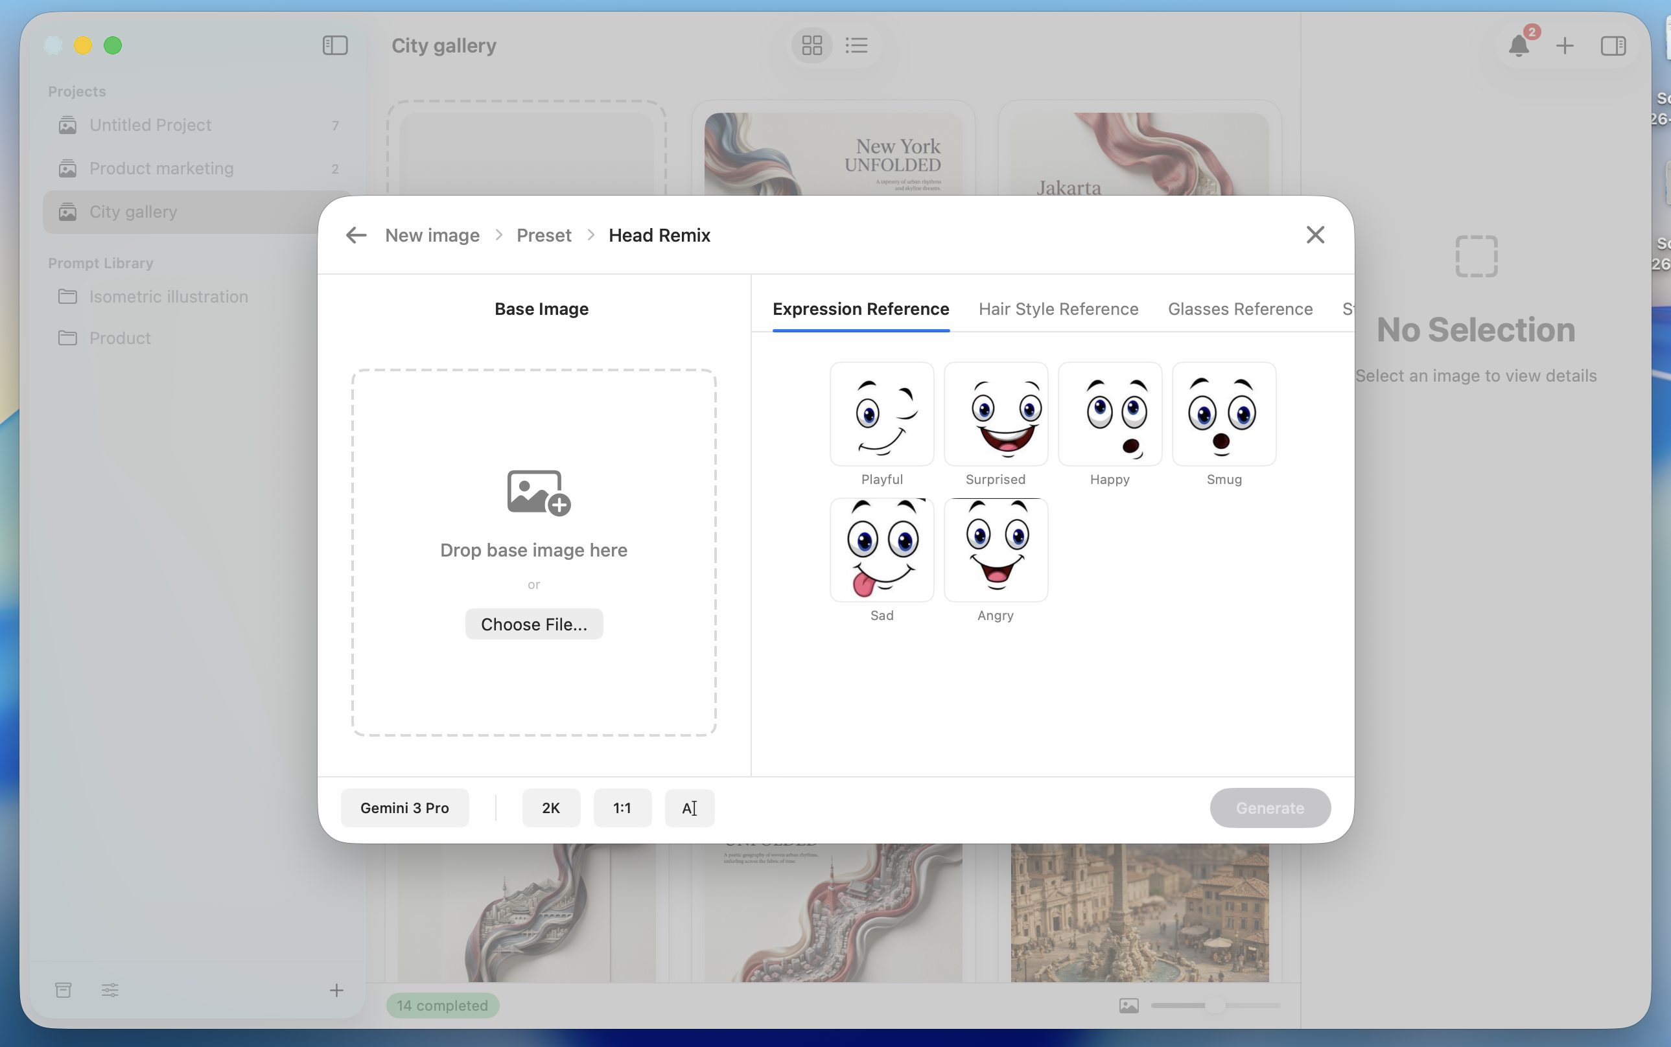Click the Choose File button
Viewport: 1671px width, 1047px height.
[x=533, y=623]
